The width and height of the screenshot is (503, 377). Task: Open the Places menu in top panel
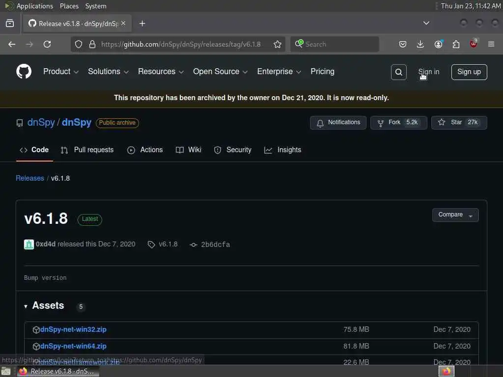69,6
